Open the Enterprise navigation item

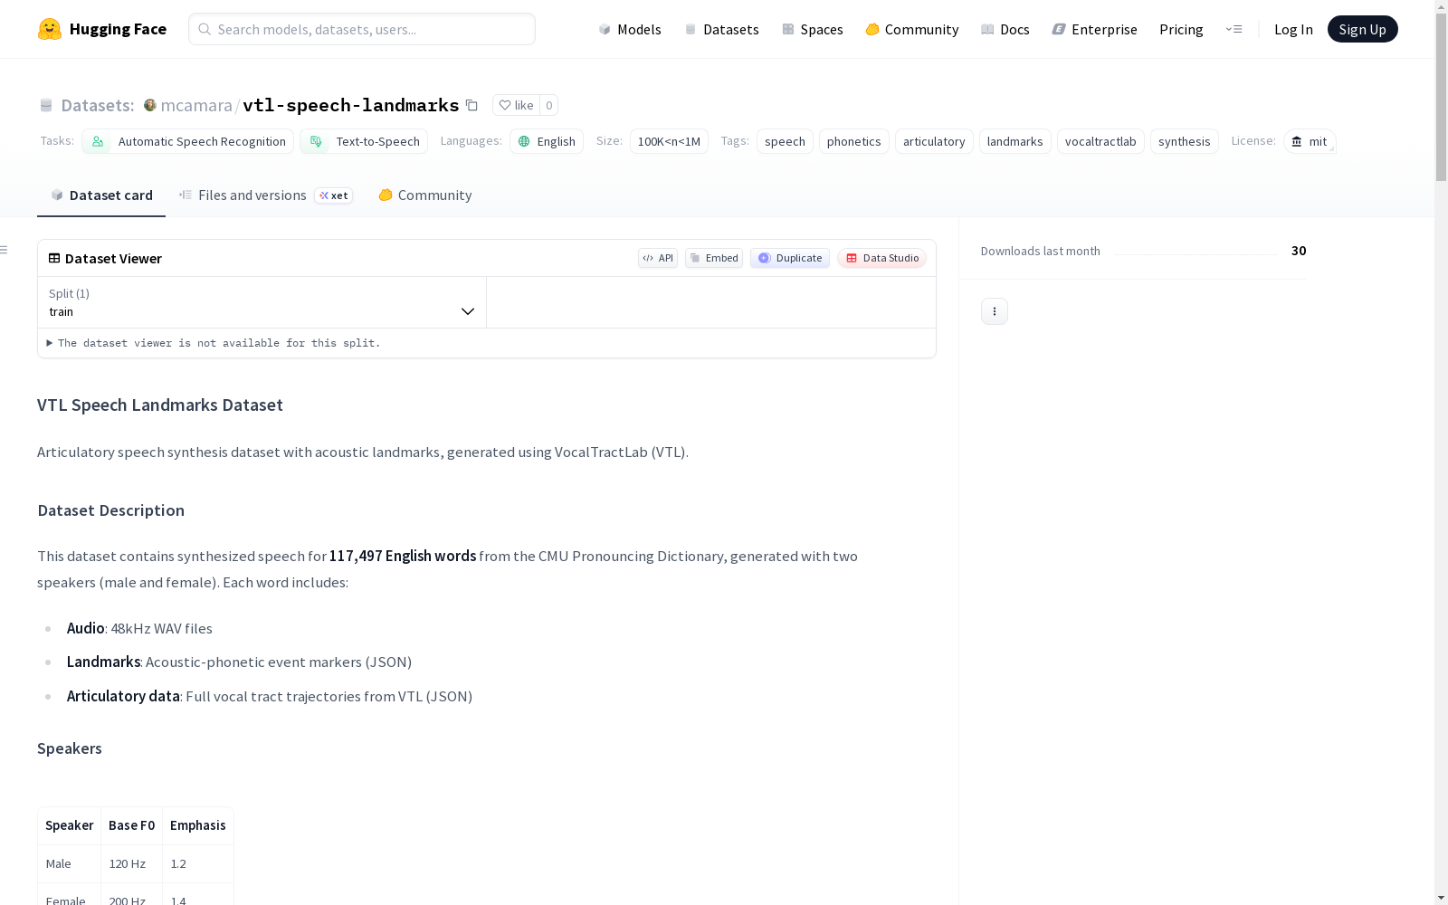[1094, 29]
